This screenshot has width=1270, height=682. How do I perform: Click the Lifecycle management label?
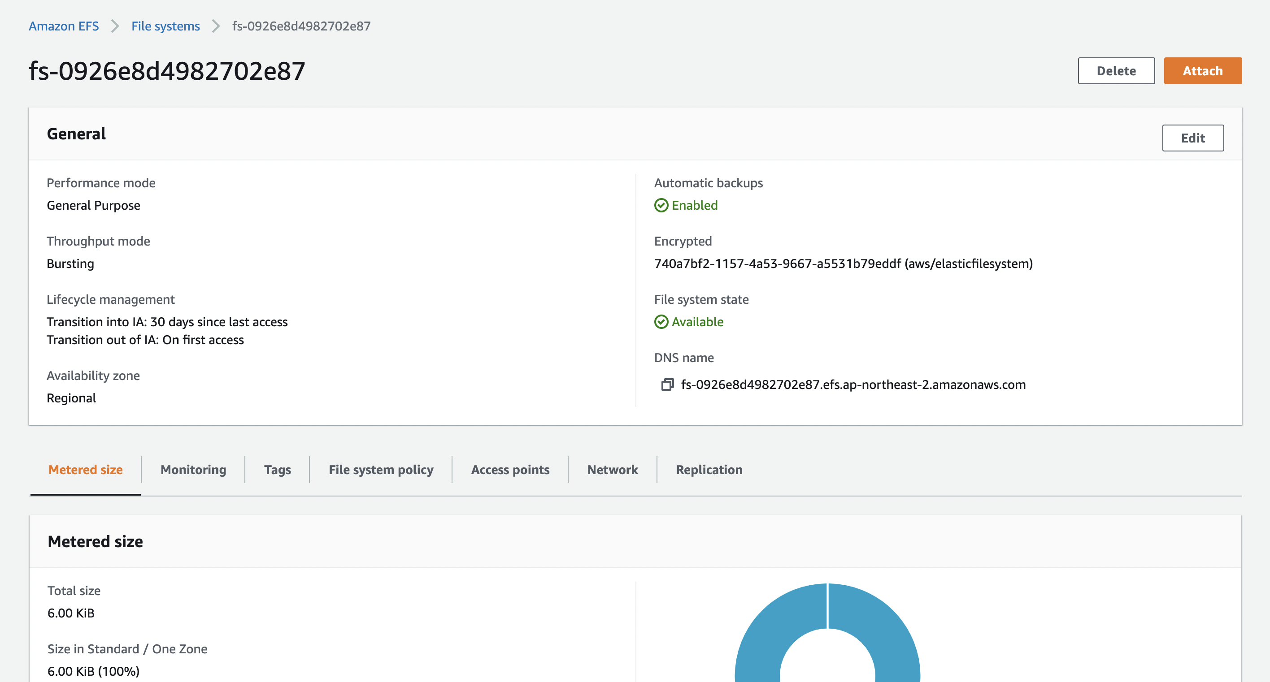click(x=110, y=299)
